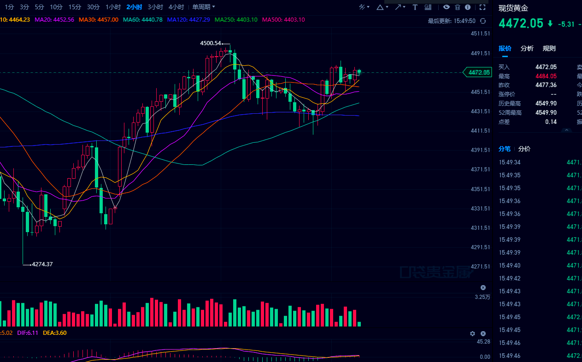Select the triangle shape drawing tool
The width and height of the screenshot is (582, 362).
pyautogui.click(x=380, y=7)
